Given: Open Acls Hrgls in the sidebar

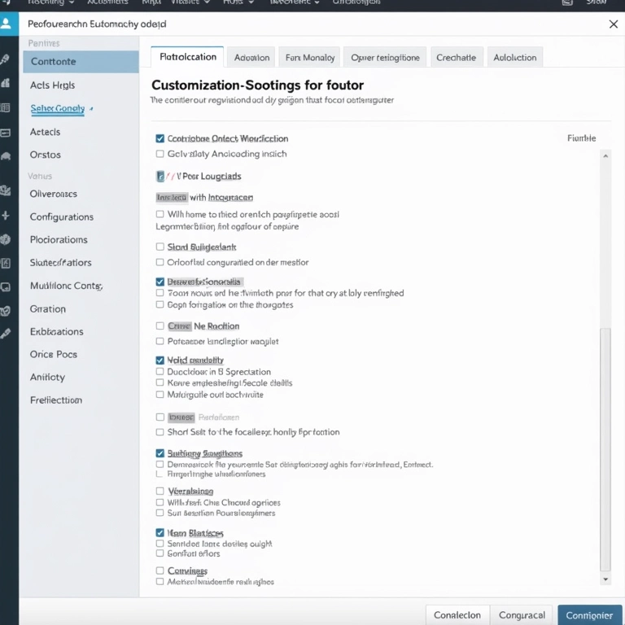Looking at the screenshot, I should pyautogui.click(x=52, y=85).
